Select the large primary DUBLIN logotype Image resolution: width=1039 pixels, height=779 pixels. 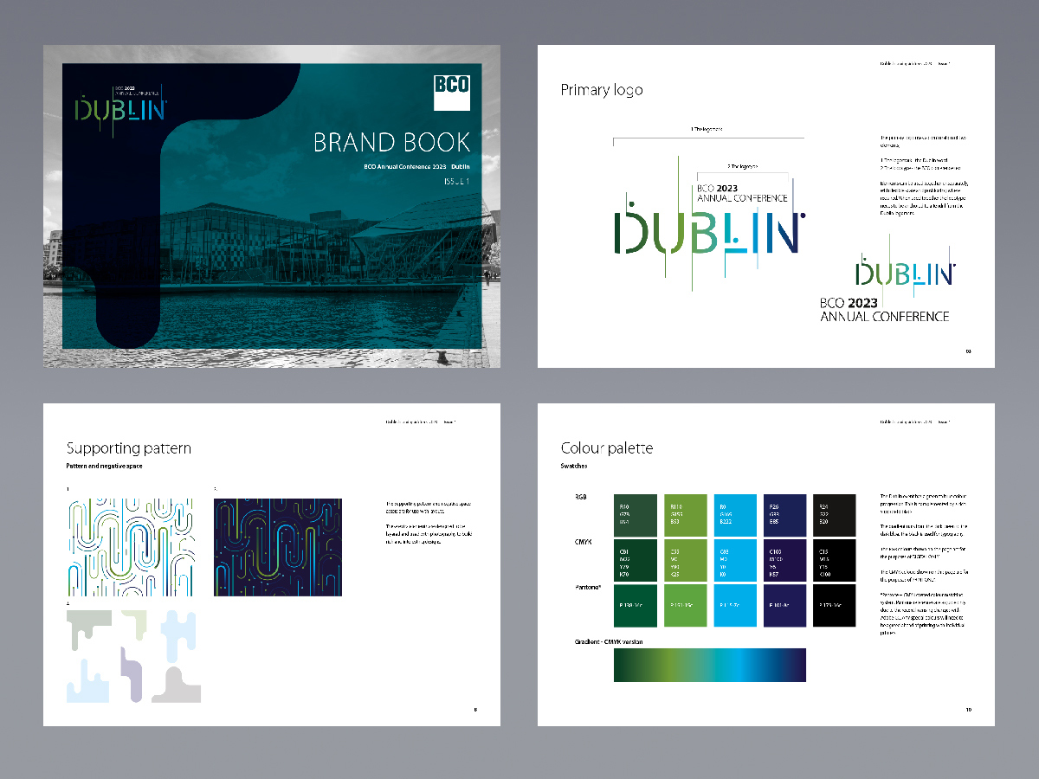coord(709,234)
